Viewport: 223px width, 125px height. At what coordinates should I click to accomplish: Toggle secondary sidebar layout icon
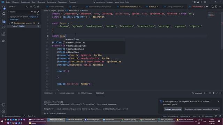coord(201,2)
